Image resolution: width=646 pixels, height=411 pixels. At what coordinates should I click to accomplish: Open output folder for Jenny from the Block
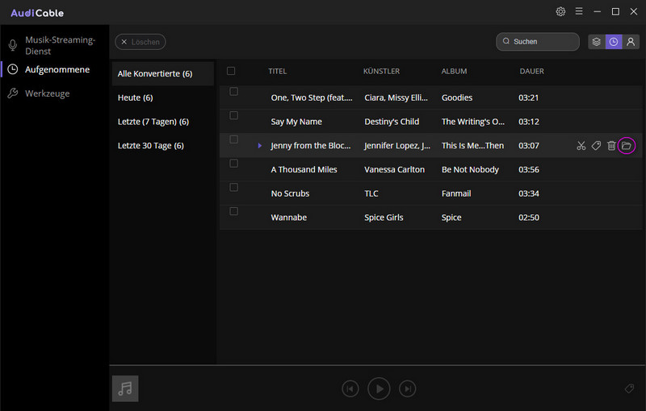click(x=627, y=146)
